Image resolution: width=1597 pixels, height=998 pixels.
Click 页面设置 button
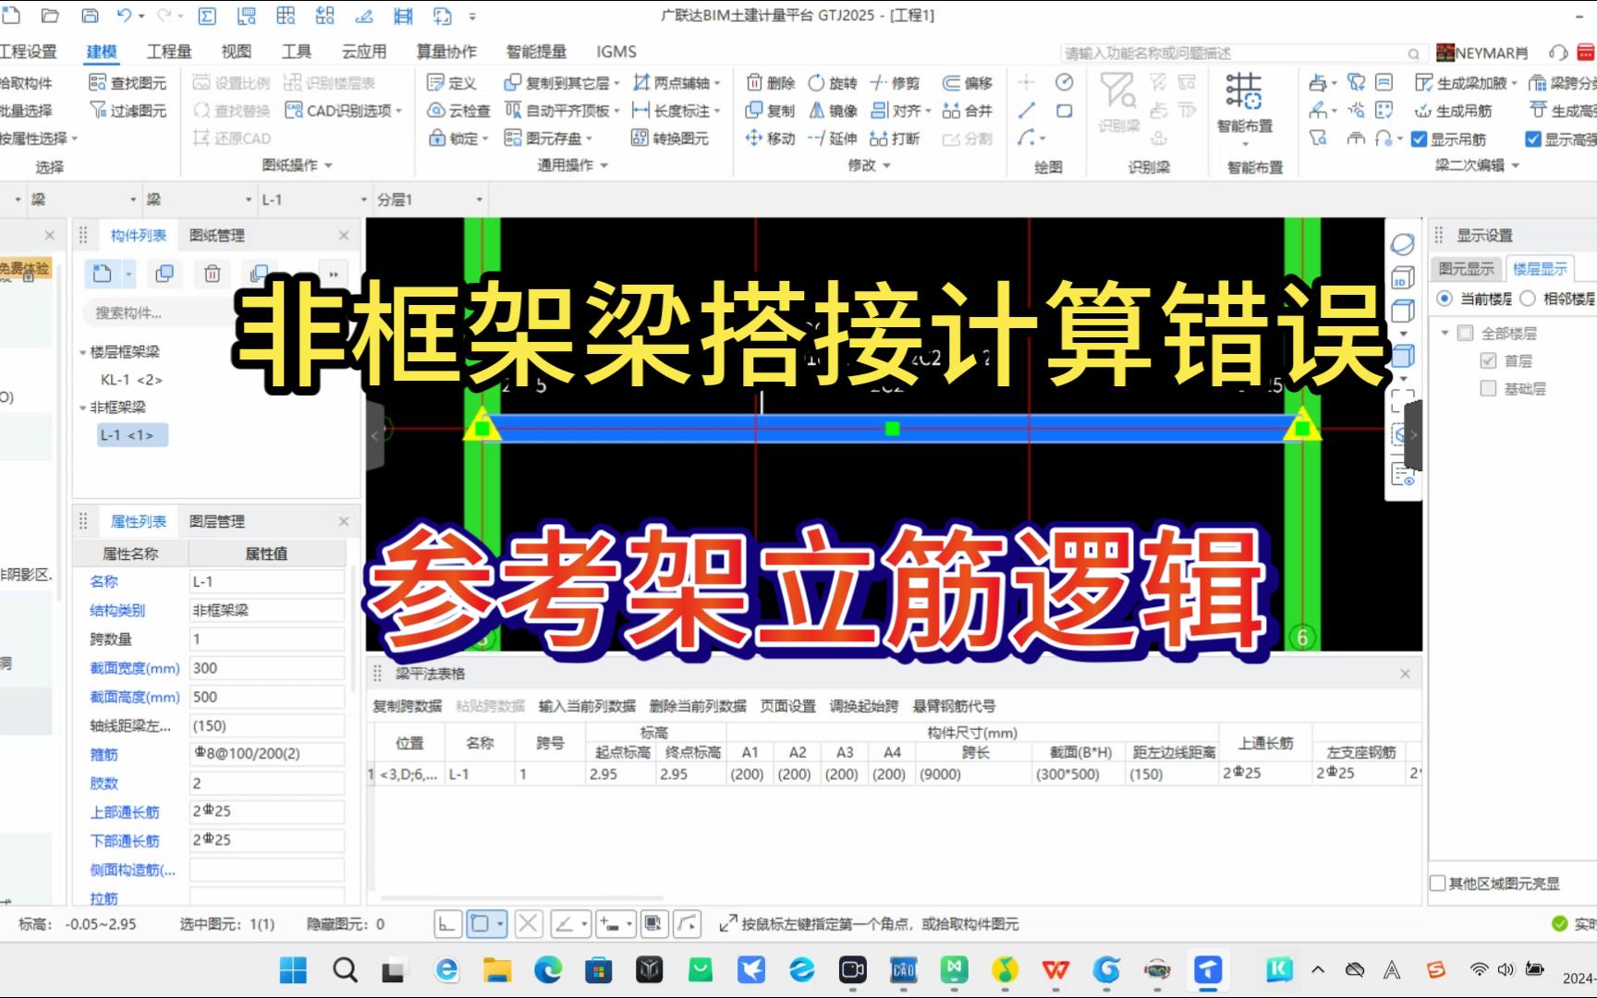787,706
